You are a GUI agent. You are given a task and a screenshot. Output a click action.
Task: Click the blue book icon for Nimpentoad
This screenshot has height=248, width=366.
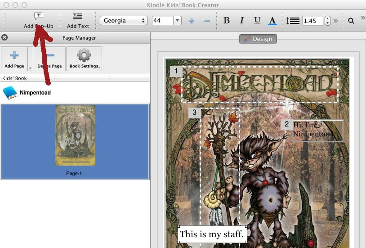point(10,93)
